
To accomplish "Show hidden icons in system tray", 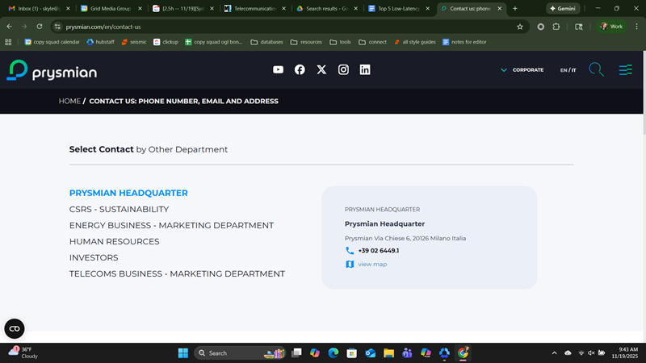I will click(554, 353).
